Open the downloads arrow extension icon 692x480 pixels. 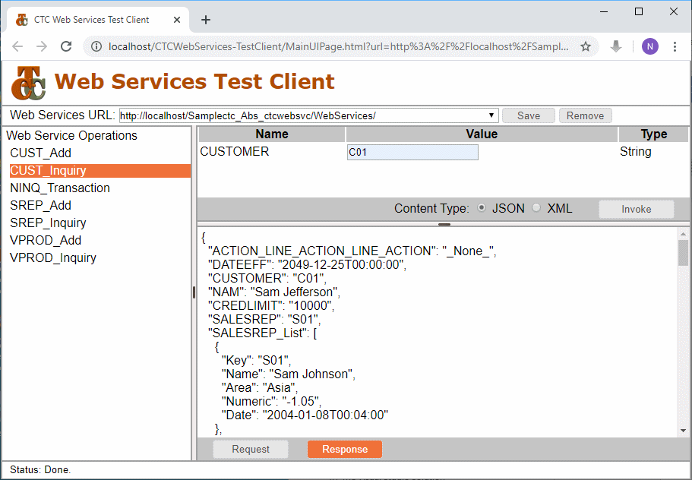tap(615, 46)
